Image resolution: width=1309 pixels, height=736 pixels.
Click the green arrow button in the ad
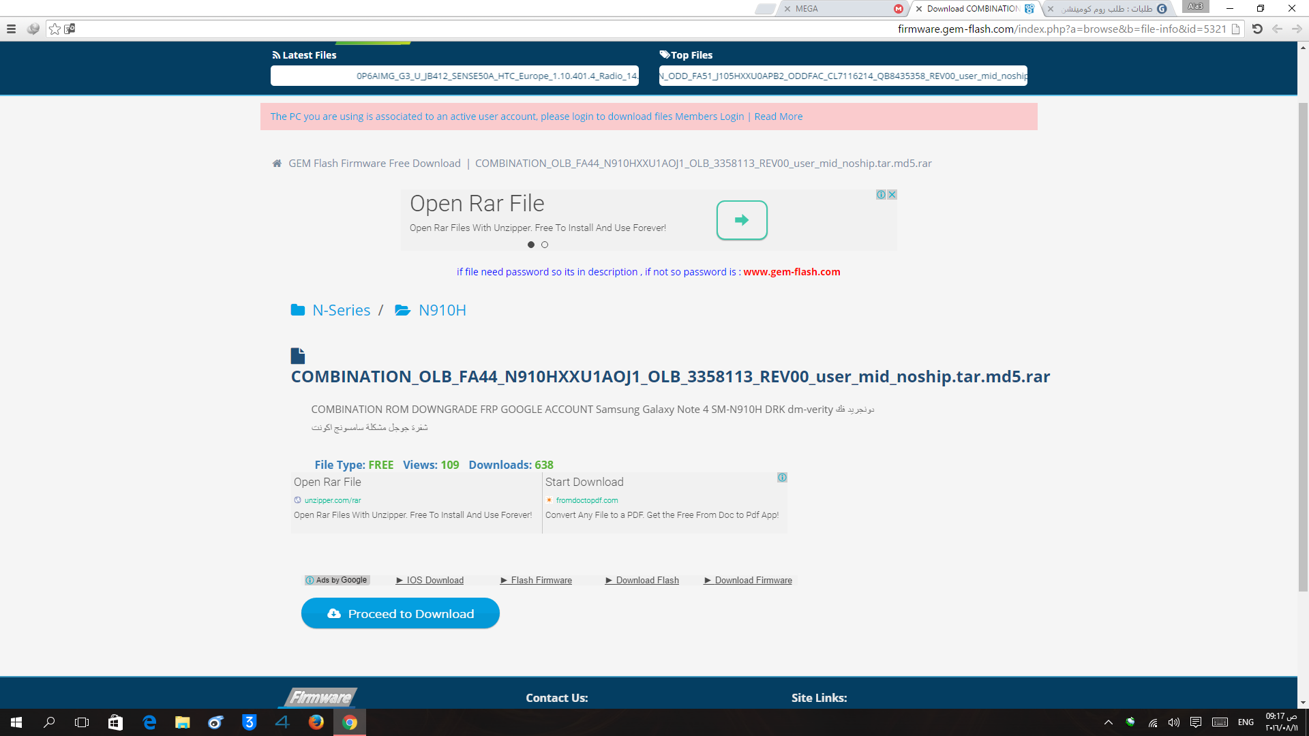742,220
